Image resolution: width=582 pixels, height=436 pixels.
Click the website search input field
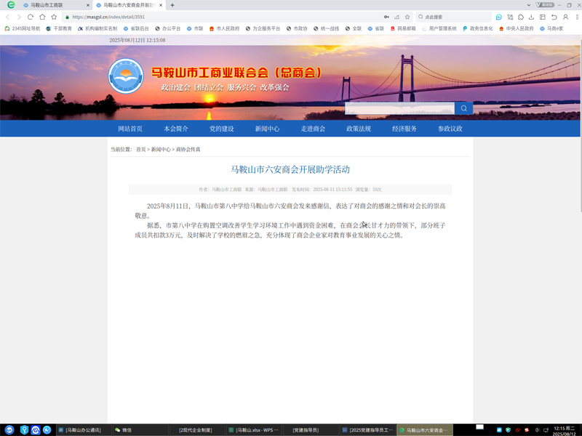[x=399, y=108]
